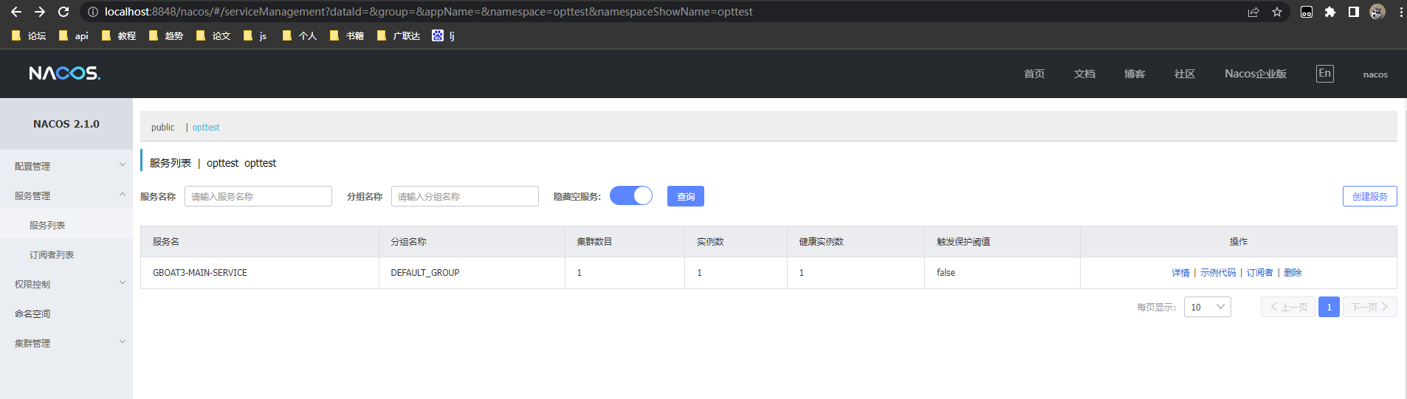Image resolution: width=1407 pixels, height=399 pixels.
Task: Expand 集群管理 sidebar menu
Action: click(x=66, y=343)
